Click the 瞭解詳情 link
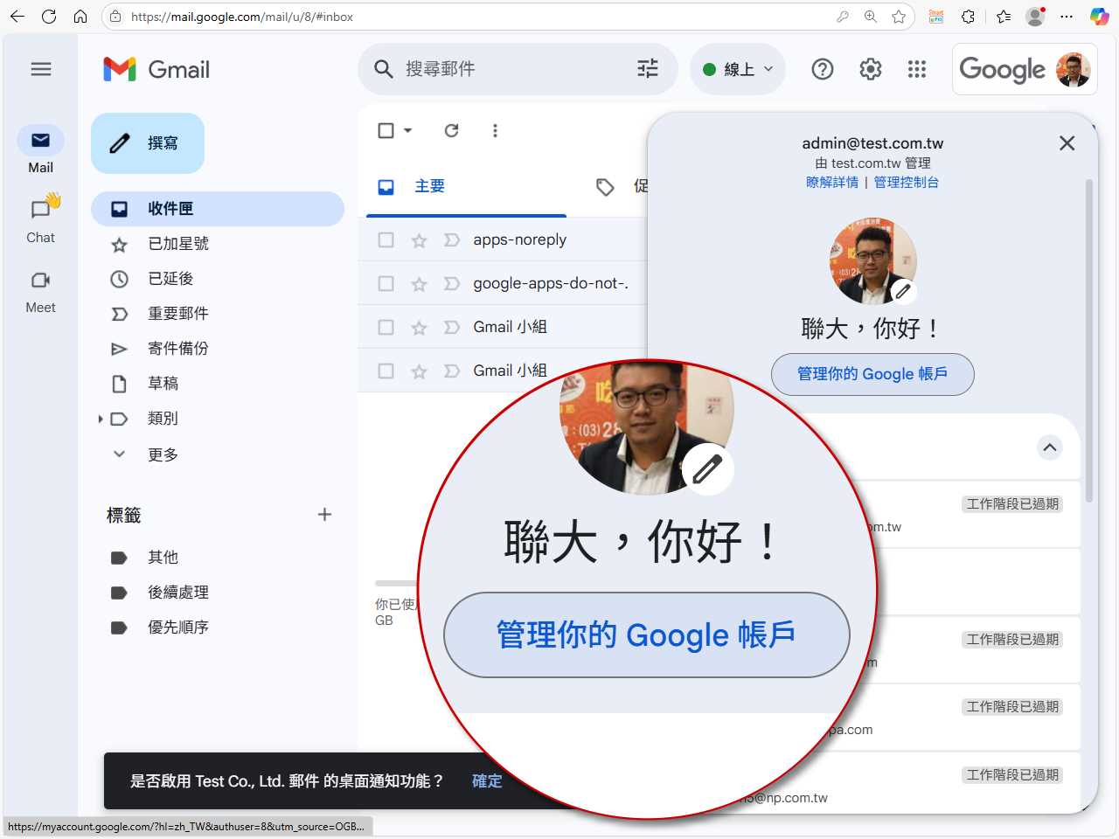1119x839 pixels. click(832, 182)
